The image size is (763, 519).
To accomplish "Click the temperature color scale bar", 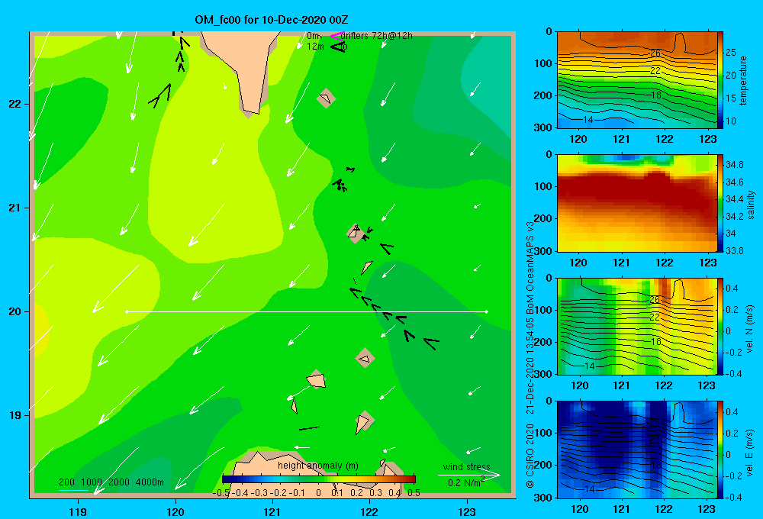I will (x=720, y=80).
